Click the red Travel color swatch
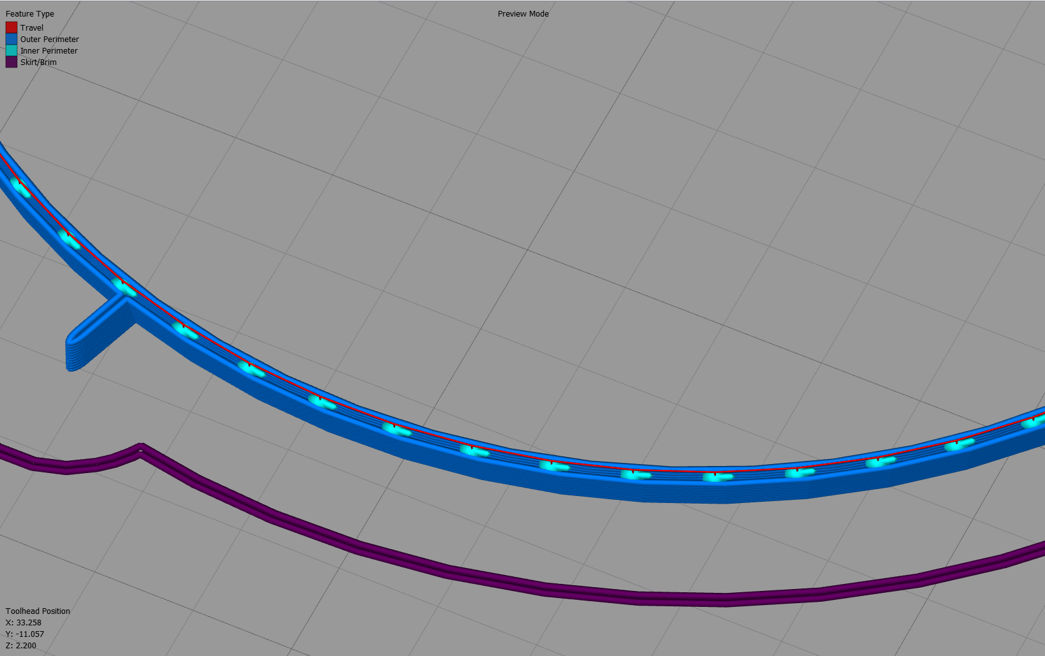1045x656 pixels. (11, 27)
